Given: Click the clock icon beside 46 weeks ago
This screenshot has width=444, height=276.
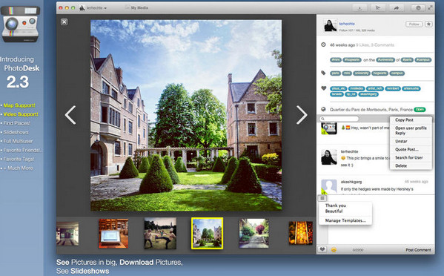Looking at the screenshot, I should pos(323,45).
